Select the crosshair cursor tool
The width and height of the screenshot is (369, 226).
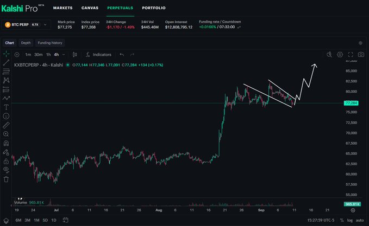pyautogui.click(x=6, y=54)
